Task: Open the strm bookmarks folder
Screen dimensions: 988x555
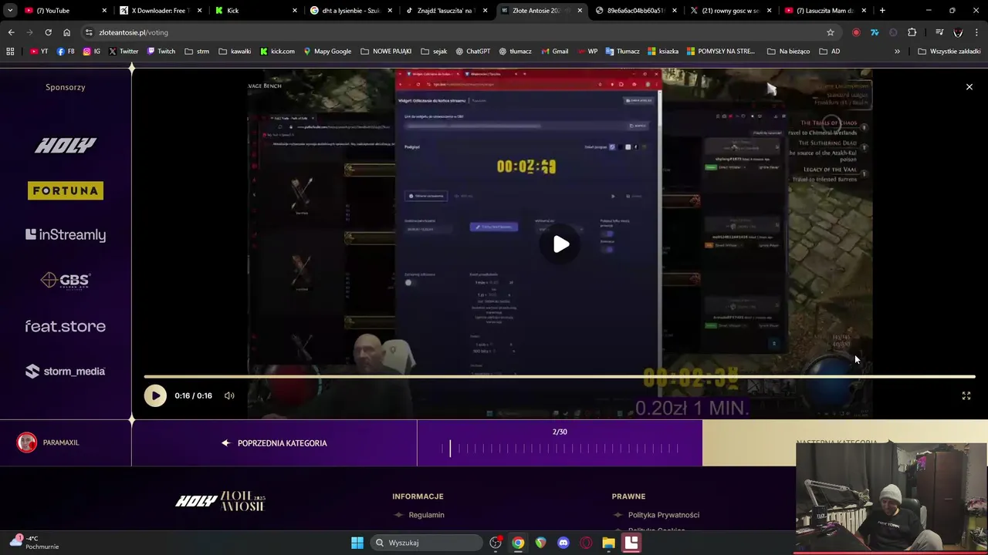Action: 197,52
